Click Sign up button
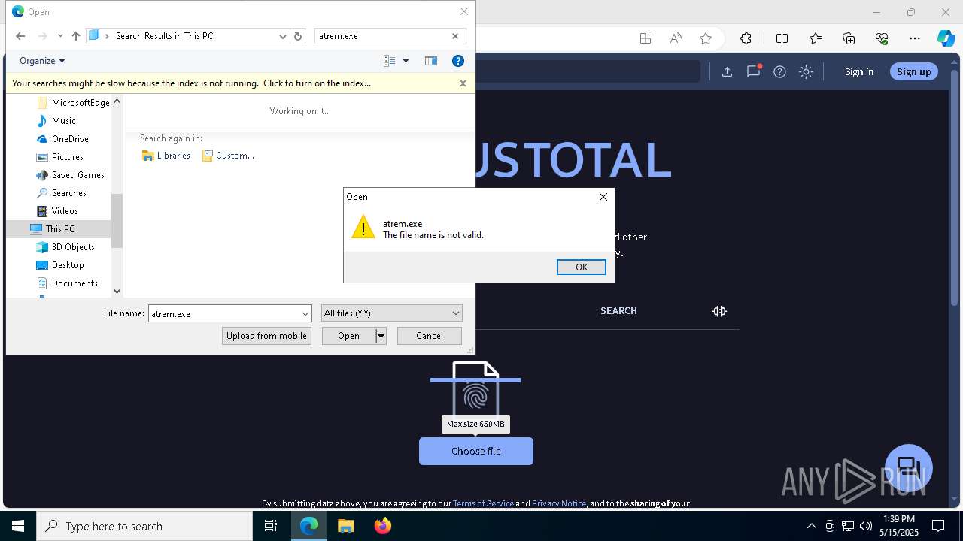 tap(914, 72)
